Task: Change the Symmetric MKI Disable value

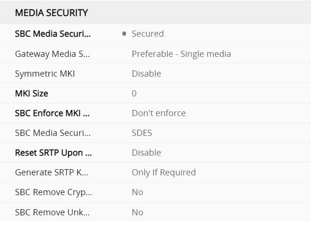Action: click(146, 74)
